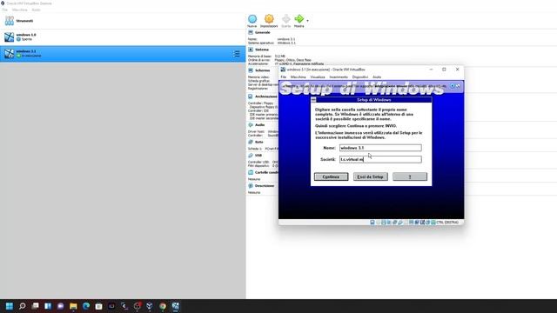Open the File menu of VirtualBox Manager
Viewport: 557px width, 313px height.
coord(5,10)
